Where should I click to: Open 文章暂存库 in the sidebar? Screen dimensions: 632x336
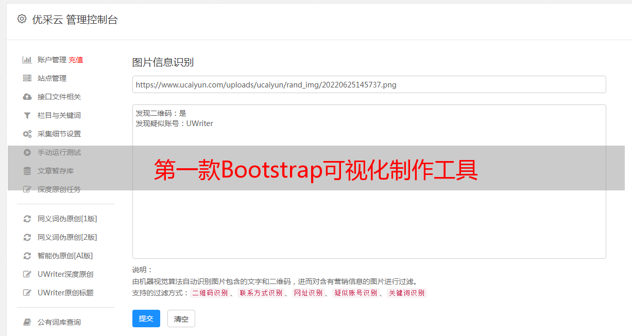pyautogui.click(x=56, y=171)
